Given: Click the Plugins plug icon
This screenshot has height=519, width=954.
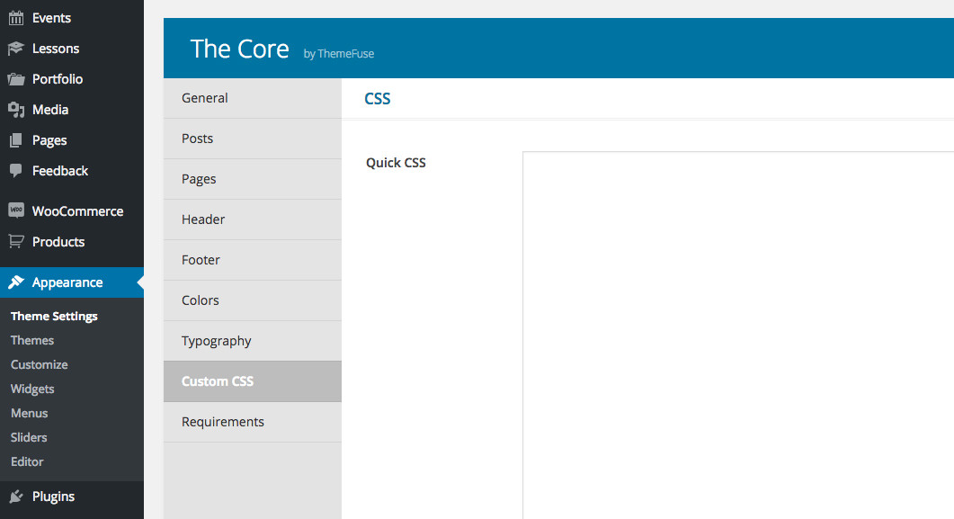Looking at the screenshot, I should [x=16, y=497].
